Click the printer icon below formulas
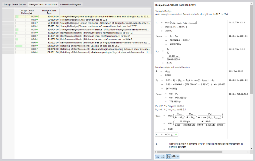 (x=174, y=157)
